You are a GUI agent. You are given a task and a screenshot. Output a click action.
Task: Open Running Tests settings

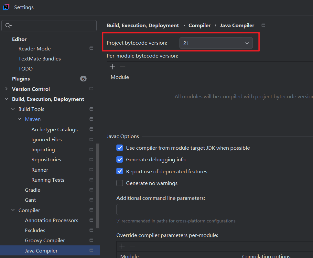(48, 180)
